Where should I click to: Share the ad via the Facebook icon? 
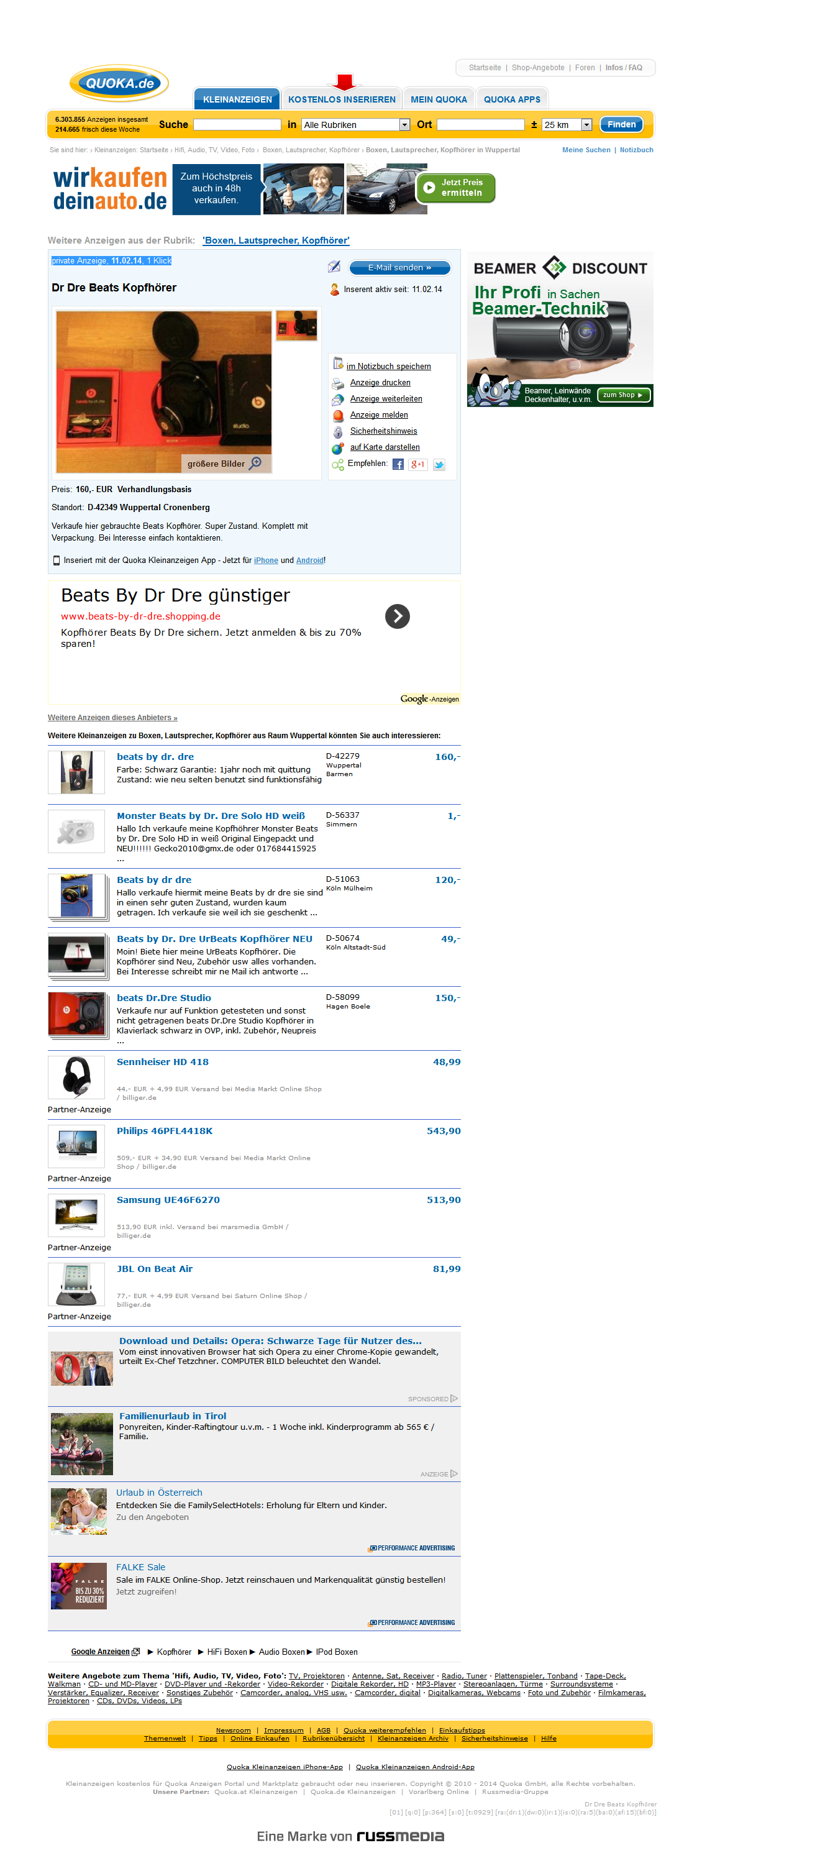[398, 464]
